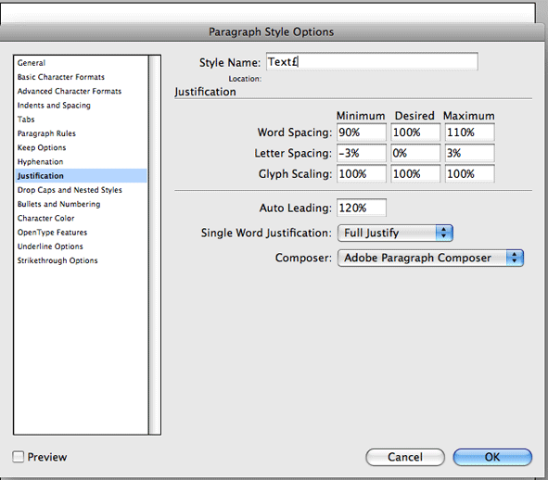Click the Letter Spacing Minimum field
548x480 pixels.
click(362, 153)
